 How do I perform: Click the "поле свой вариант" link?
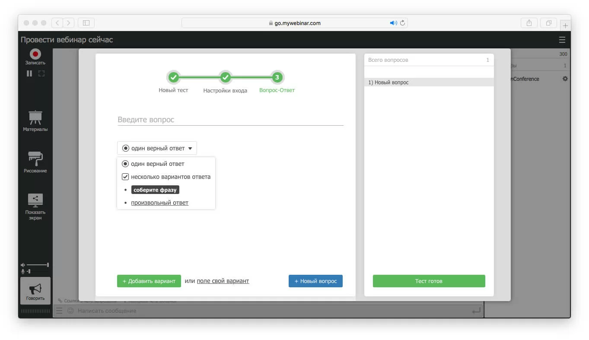(223, 281)
